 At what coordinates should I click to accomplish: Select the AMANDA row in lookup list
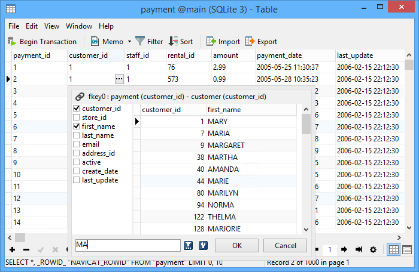click(218, 169)
